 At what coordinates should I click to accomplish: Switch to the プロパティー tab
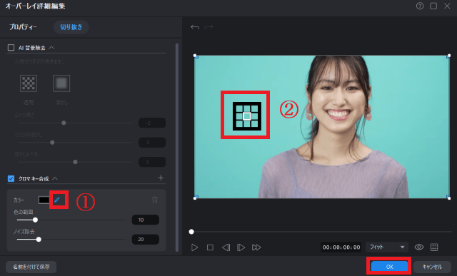24,27
